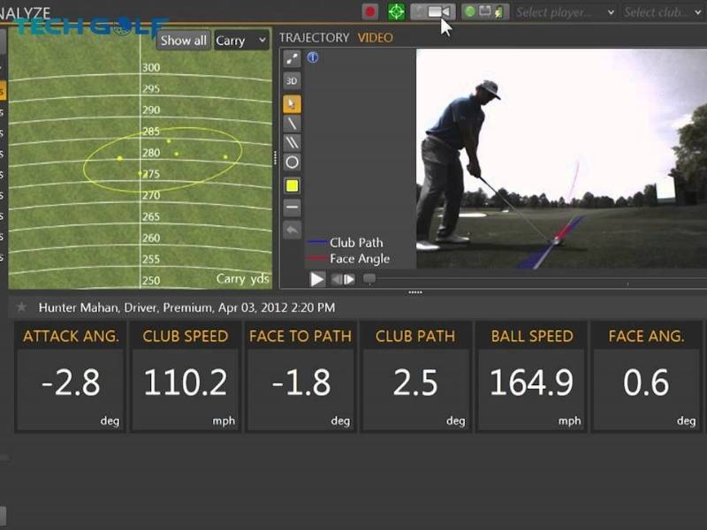
Task: Open the Select club dropdown
Action: point(663,12)
